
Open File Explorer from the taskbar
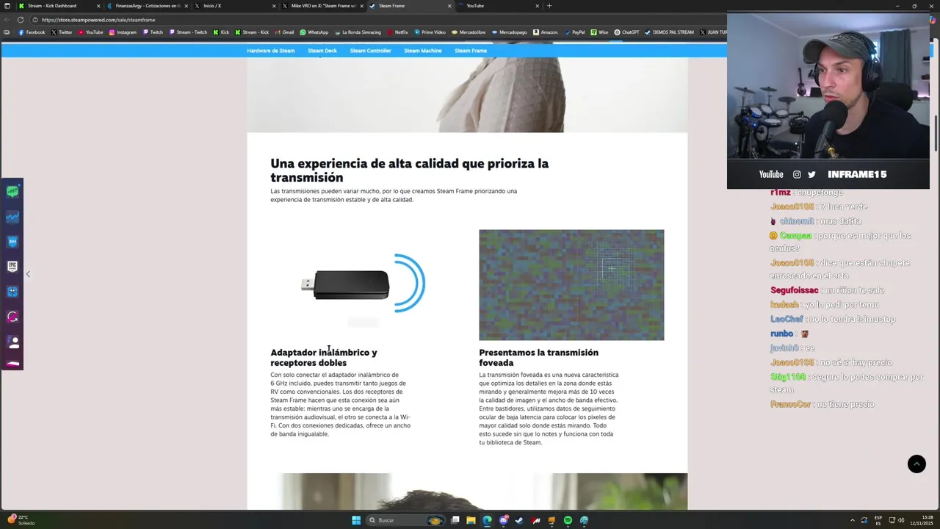pos(471,520)
